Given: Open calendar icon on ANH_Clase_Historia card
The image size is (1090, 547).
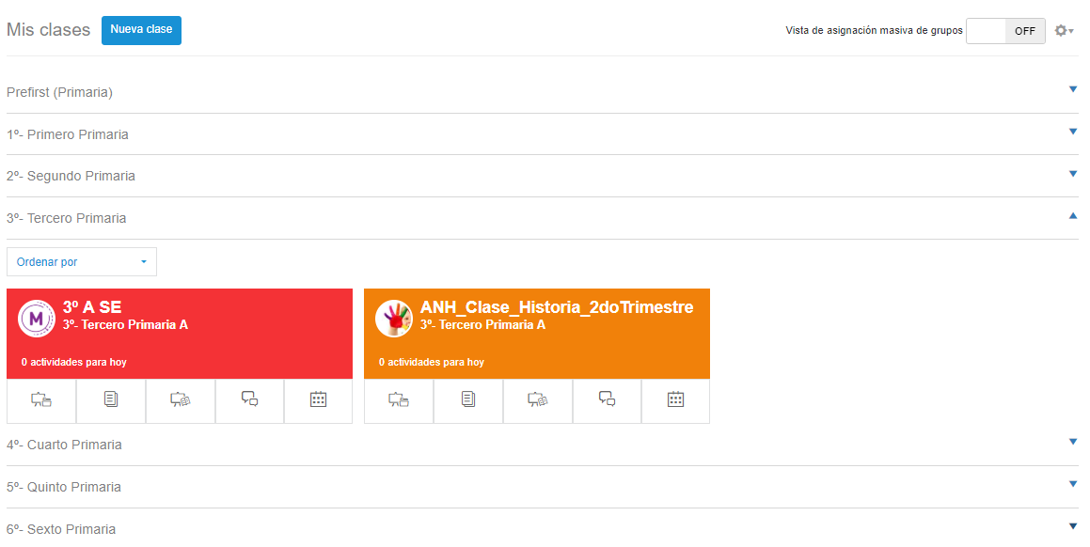Looking at the screenshot, I should (675, 400).
